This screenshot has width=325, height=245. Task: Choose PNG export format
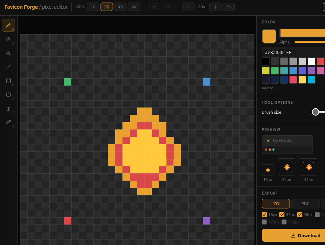[305, 204]
